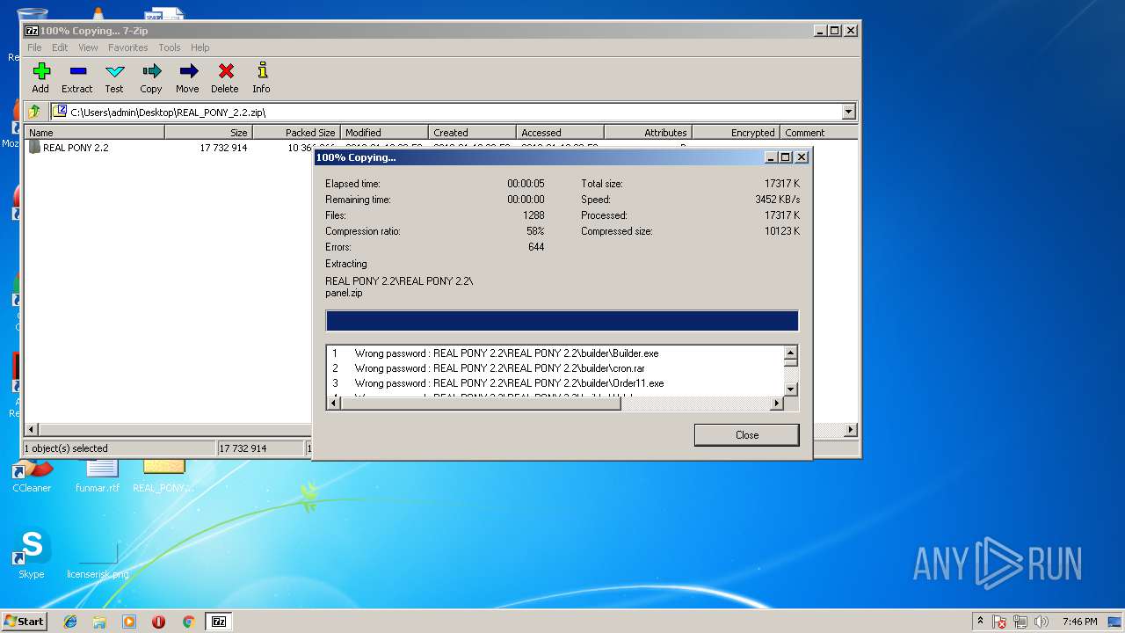The height and width of the screenshot is (633, 1125).
Task: Open funmar.rtf desktop file
Action: (98, 475)
